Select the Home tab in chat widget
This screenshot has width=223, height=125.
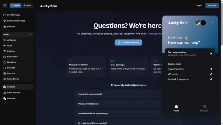(176, 108)
